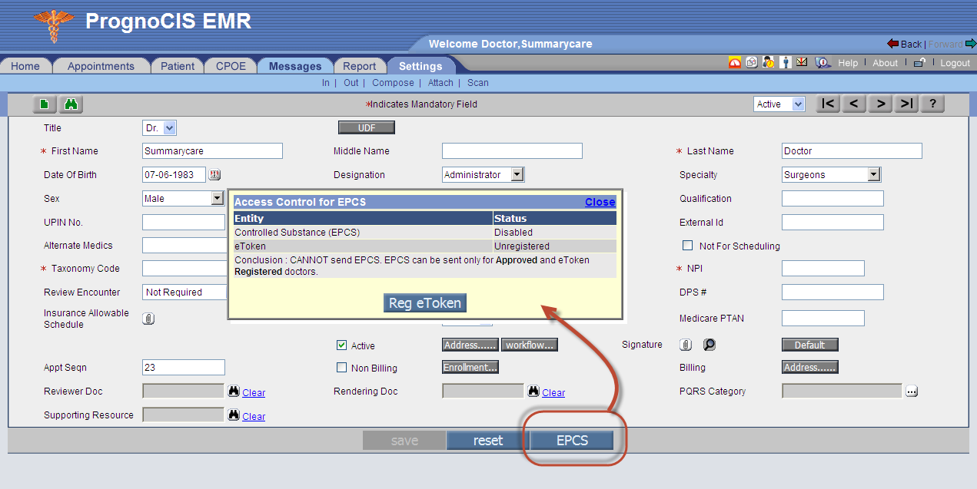The width and height of the screenshot is (977, 489).
Task: Go to the next record button
Action: tap(880, 104)
